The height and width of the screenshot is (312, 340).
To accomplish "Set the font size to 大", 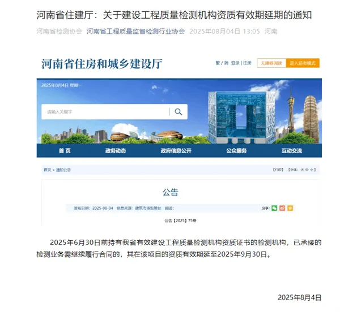I will tap(302, 170).
